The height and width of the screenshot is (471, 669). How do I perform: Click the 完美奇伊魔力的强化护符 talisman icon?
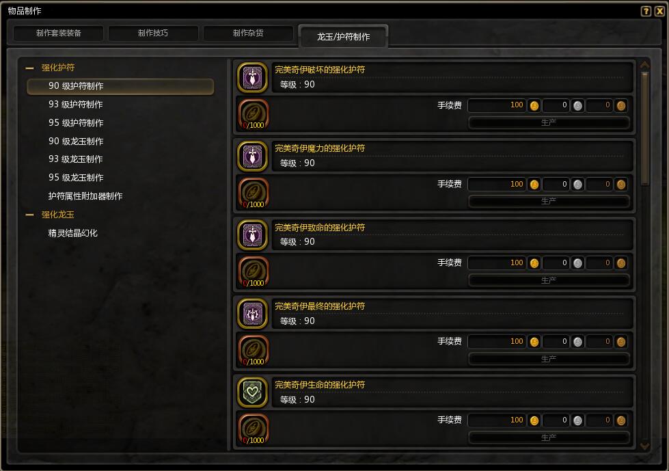pos(252,156)
